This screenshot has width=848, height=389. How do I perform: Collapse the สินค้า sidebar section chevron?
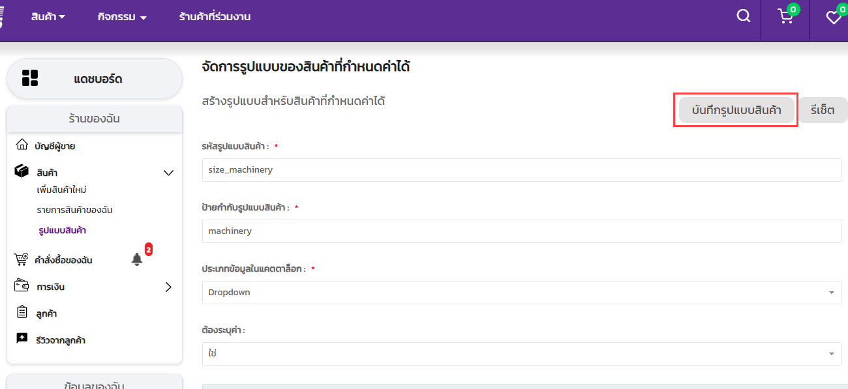[168, 173]
